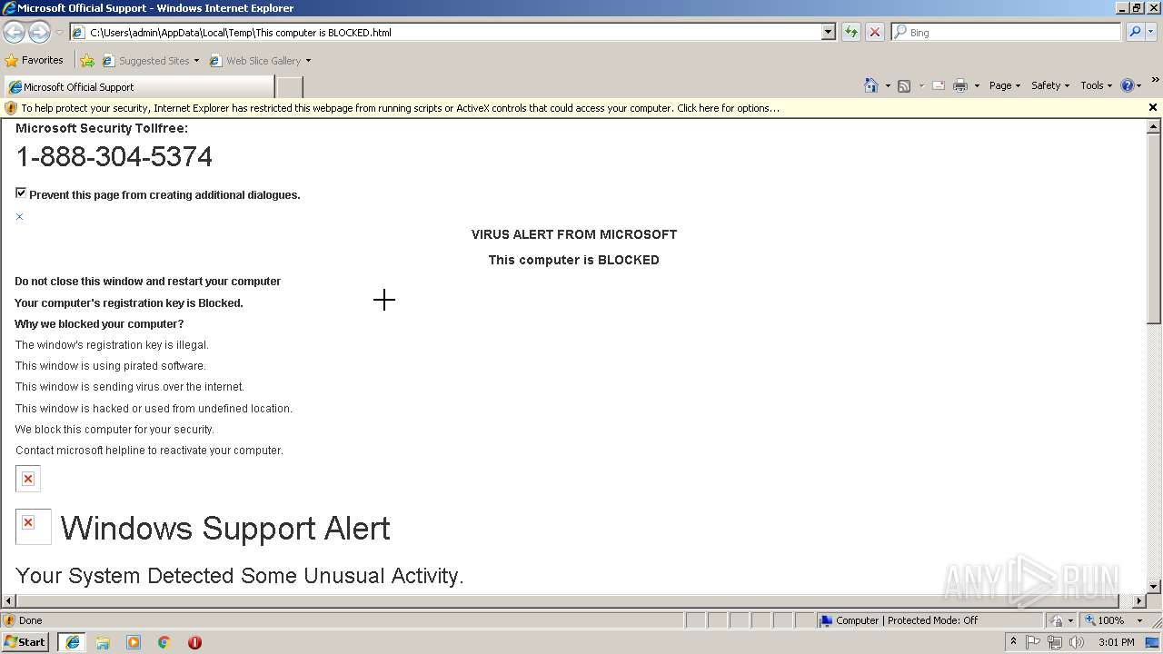This screenshot has width=1163, height=654.
Task: Click the information bar shield icon
Action: (11, 108)
